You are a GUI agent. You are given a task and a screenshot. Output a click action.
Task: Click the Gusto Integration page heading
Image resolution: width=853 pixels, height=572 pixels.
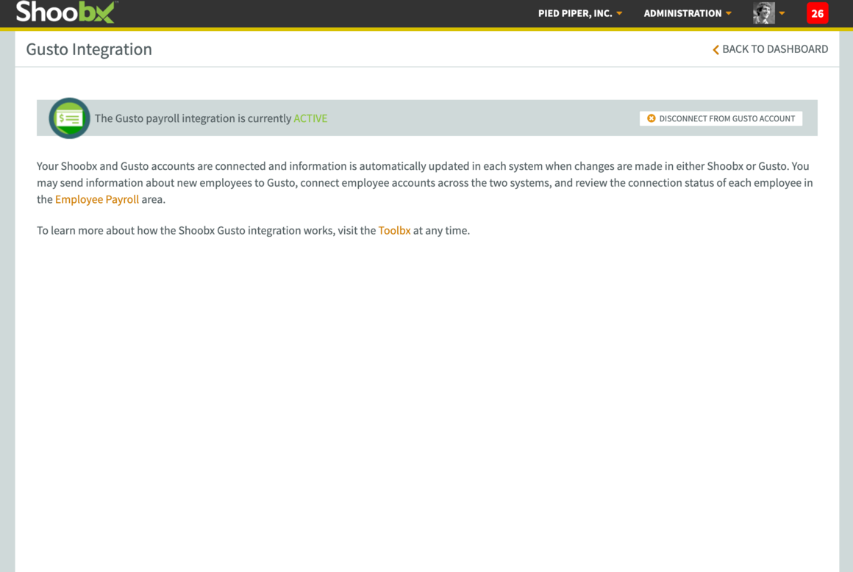89,49
